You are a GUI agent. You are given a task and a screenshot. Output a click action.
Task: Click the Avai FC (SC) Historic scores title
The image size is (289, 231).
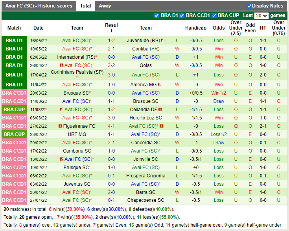[39, 6]
